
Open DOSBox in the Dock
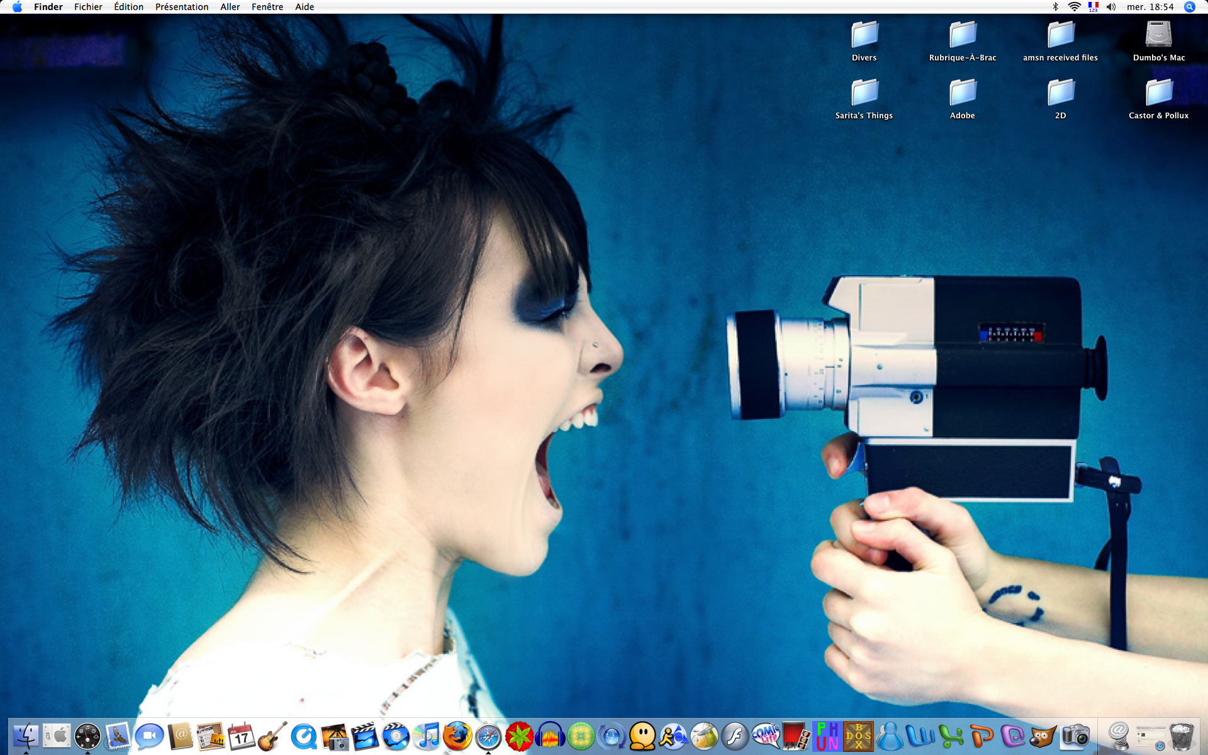(858, 736)
